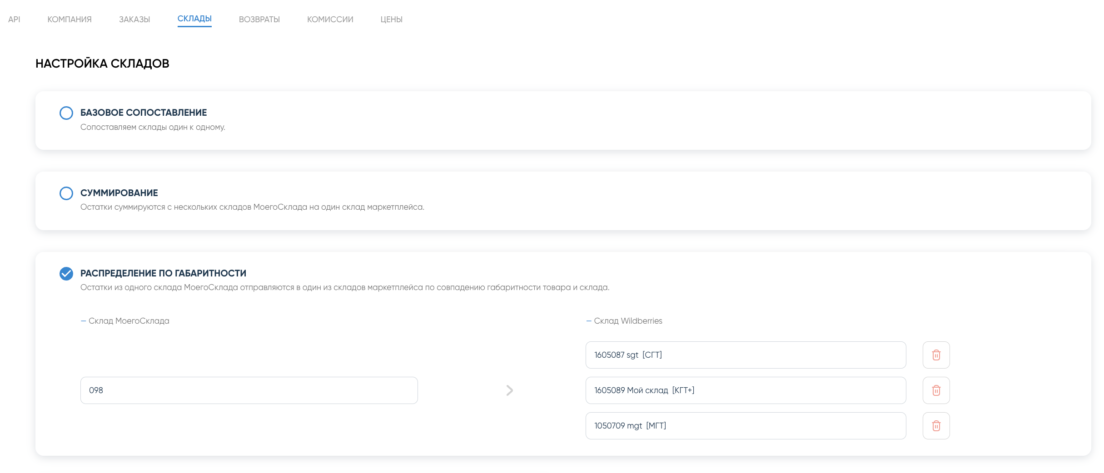Viewport: 1104px width, 473px height.
Task: Switch to the Цены tab
Action: [x=392, y=20]
